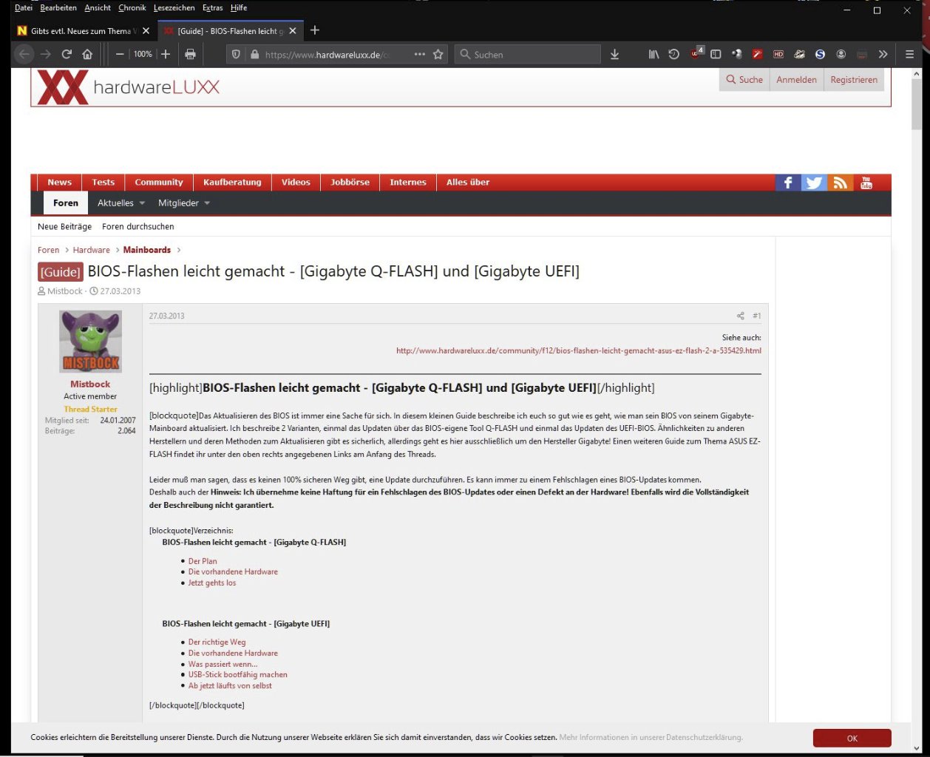Open the Community navigation tab

point(159,183)
